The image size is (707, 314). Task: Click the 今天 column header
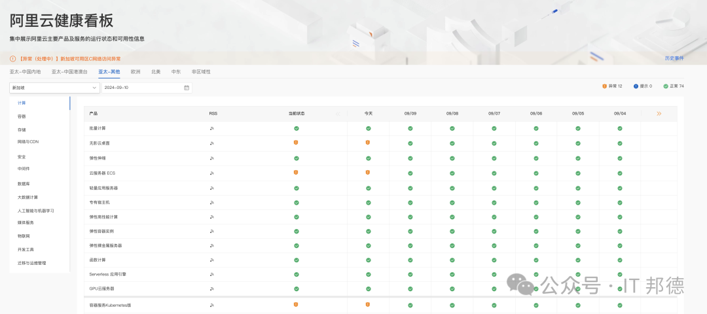[369, 114]
